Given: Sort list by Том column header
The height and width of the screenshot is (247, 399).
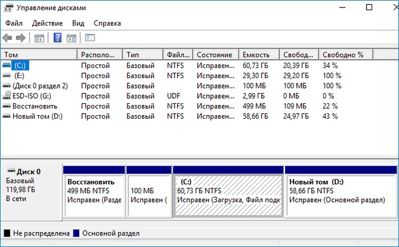Looking at the screenshot, I should [39, 55].
